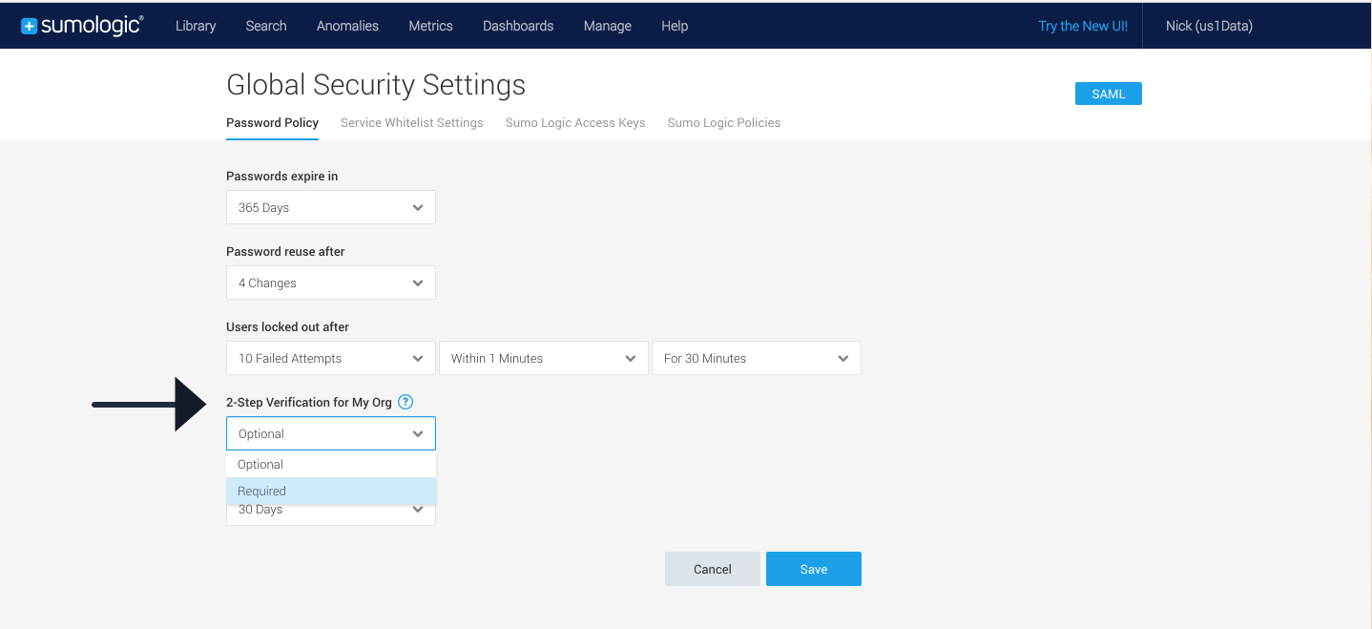Go to Anomalies in top navigation
The width and height of the screenshot is (1372, 629).
click(347, 26)
